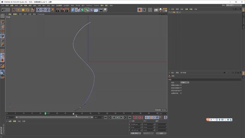Click the X position input field
This screenshot has height=138, width=245.
coord(136,124)
